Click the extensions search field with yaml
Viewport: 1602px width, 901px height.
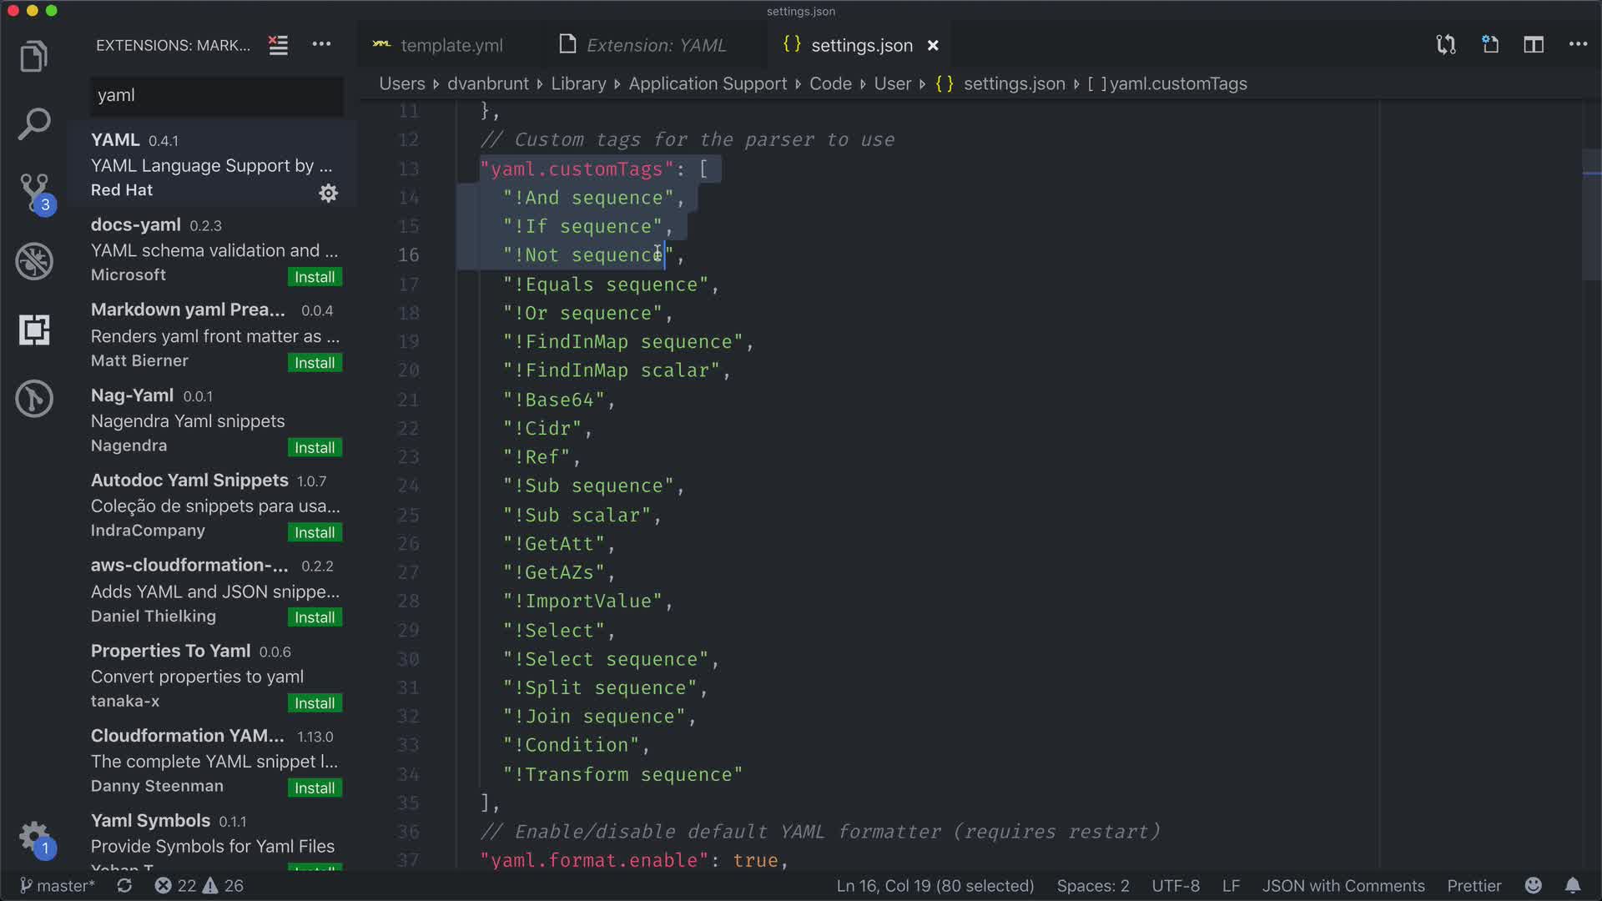(x=217, y=96)
